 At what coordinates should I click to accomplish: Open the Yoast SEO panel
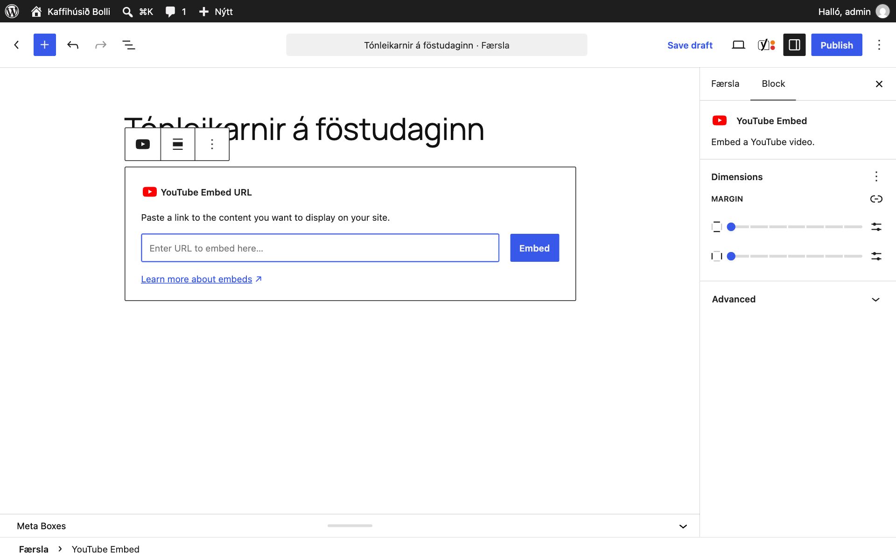pos(766,45)
